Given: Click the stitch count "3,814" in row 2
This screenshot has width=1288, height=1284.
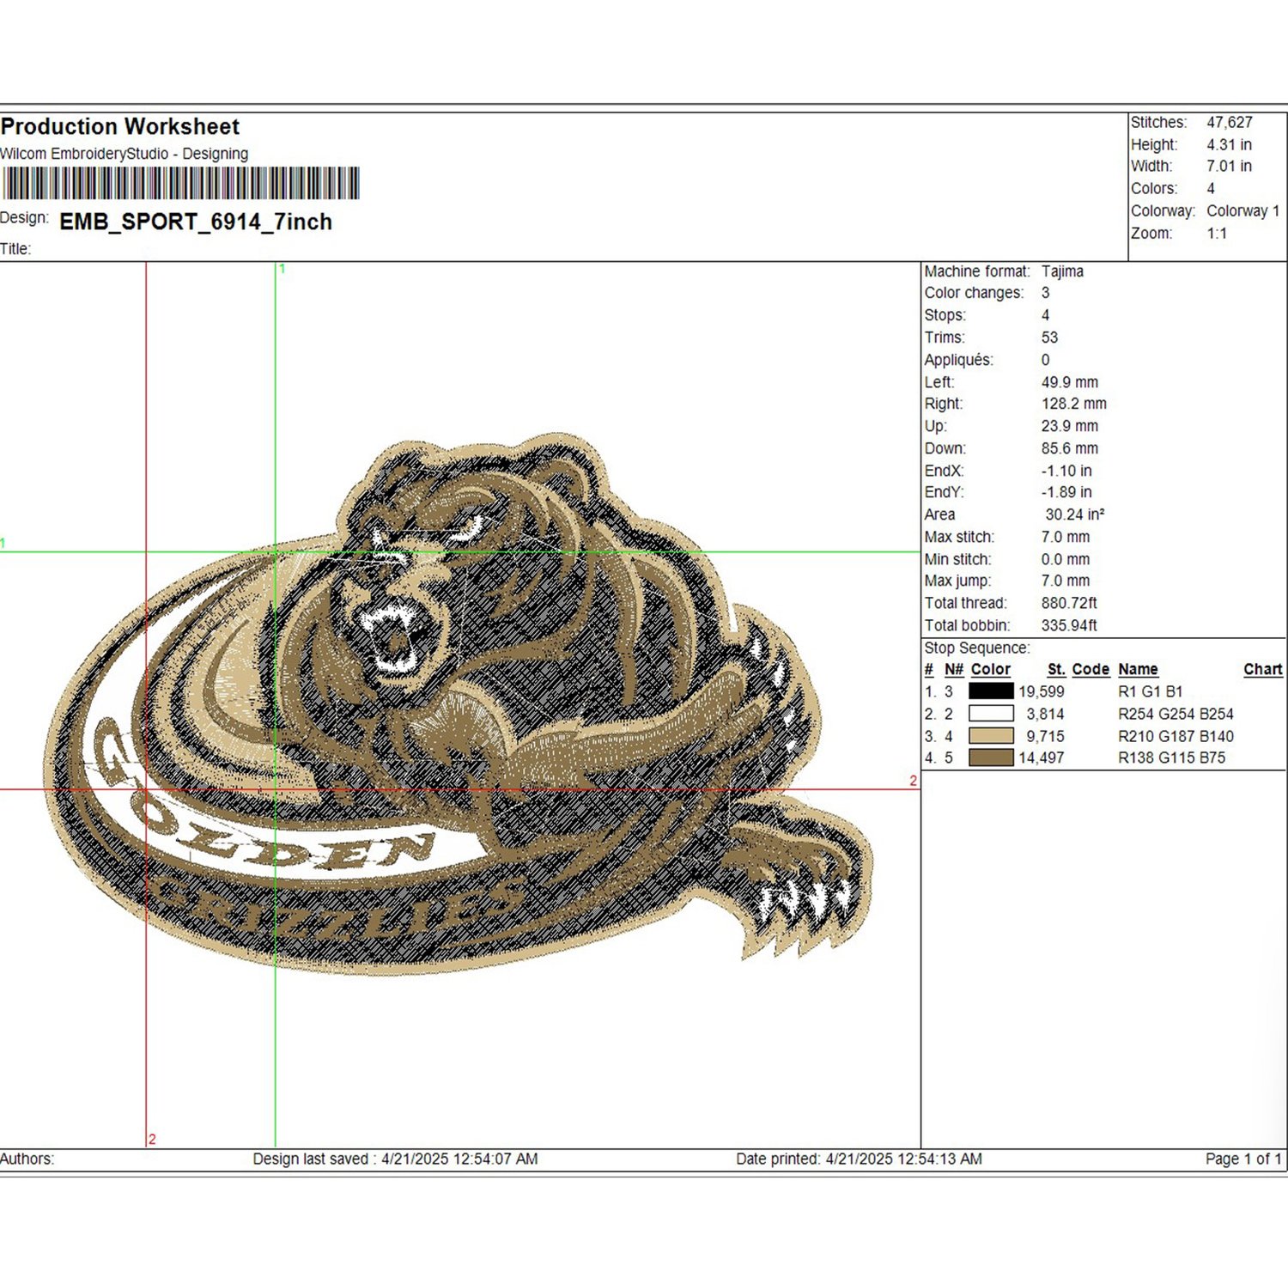Looking at the screenshot, I should [x=1045, y=714].
